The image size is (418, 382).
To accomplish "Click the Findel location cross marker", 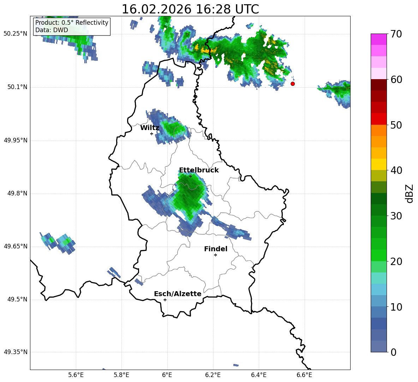I will [x=216, y=255].
